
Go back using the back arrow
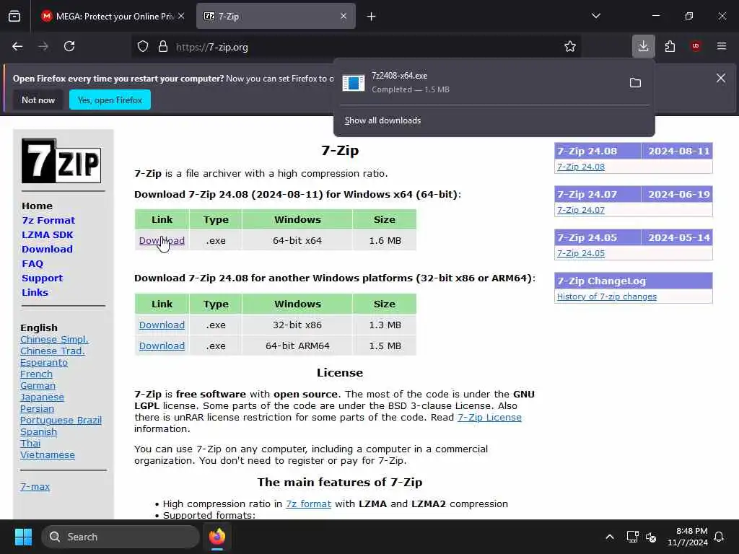click(17, 47)
